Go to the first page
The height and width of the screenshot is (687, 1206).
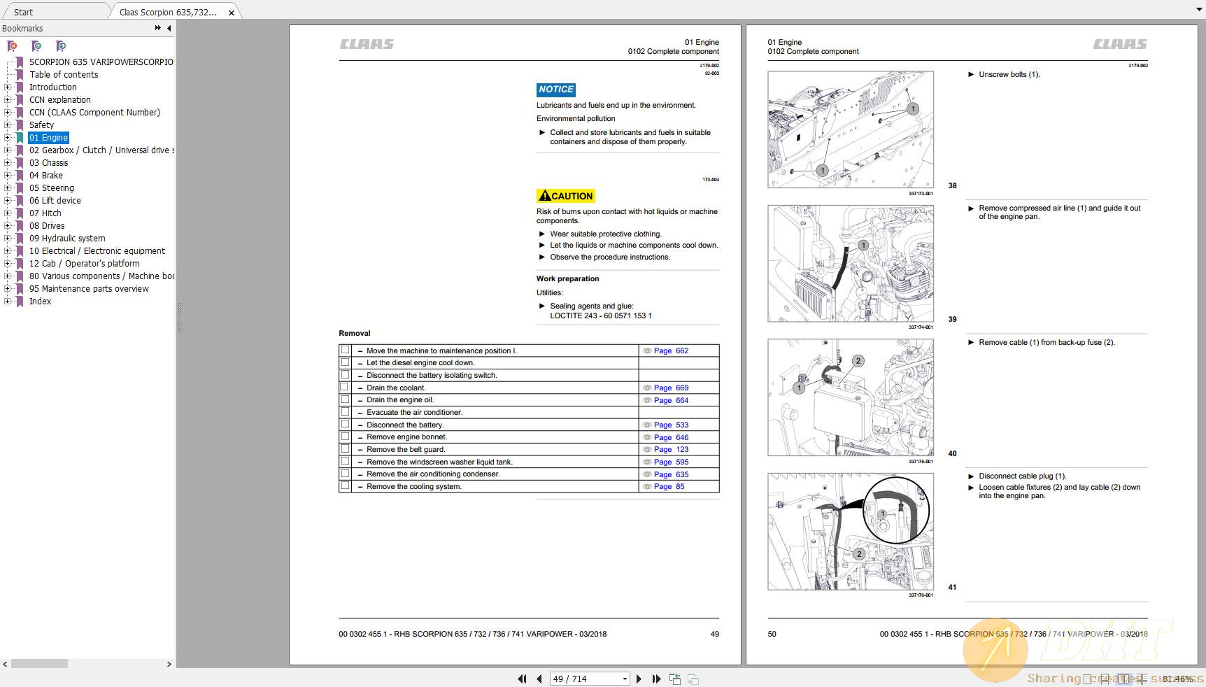click(x=522, y=679)
